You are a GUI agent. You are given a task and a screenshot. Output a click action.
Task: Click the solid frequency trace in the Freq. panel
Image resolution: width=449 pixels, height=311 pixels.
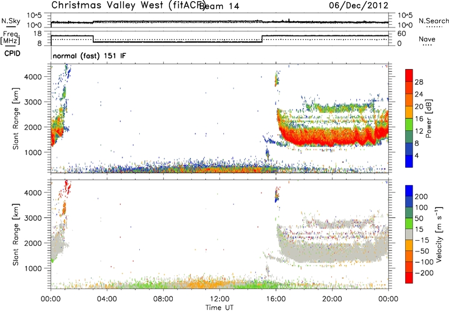(177, 42)
